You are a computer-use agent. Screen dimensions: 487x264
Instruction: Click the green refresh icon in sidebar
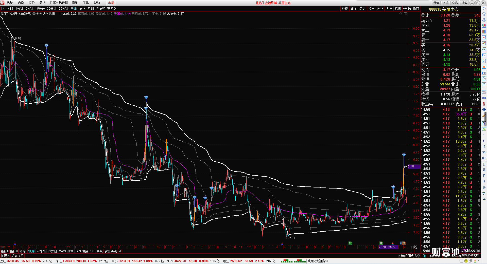[484, 129]
